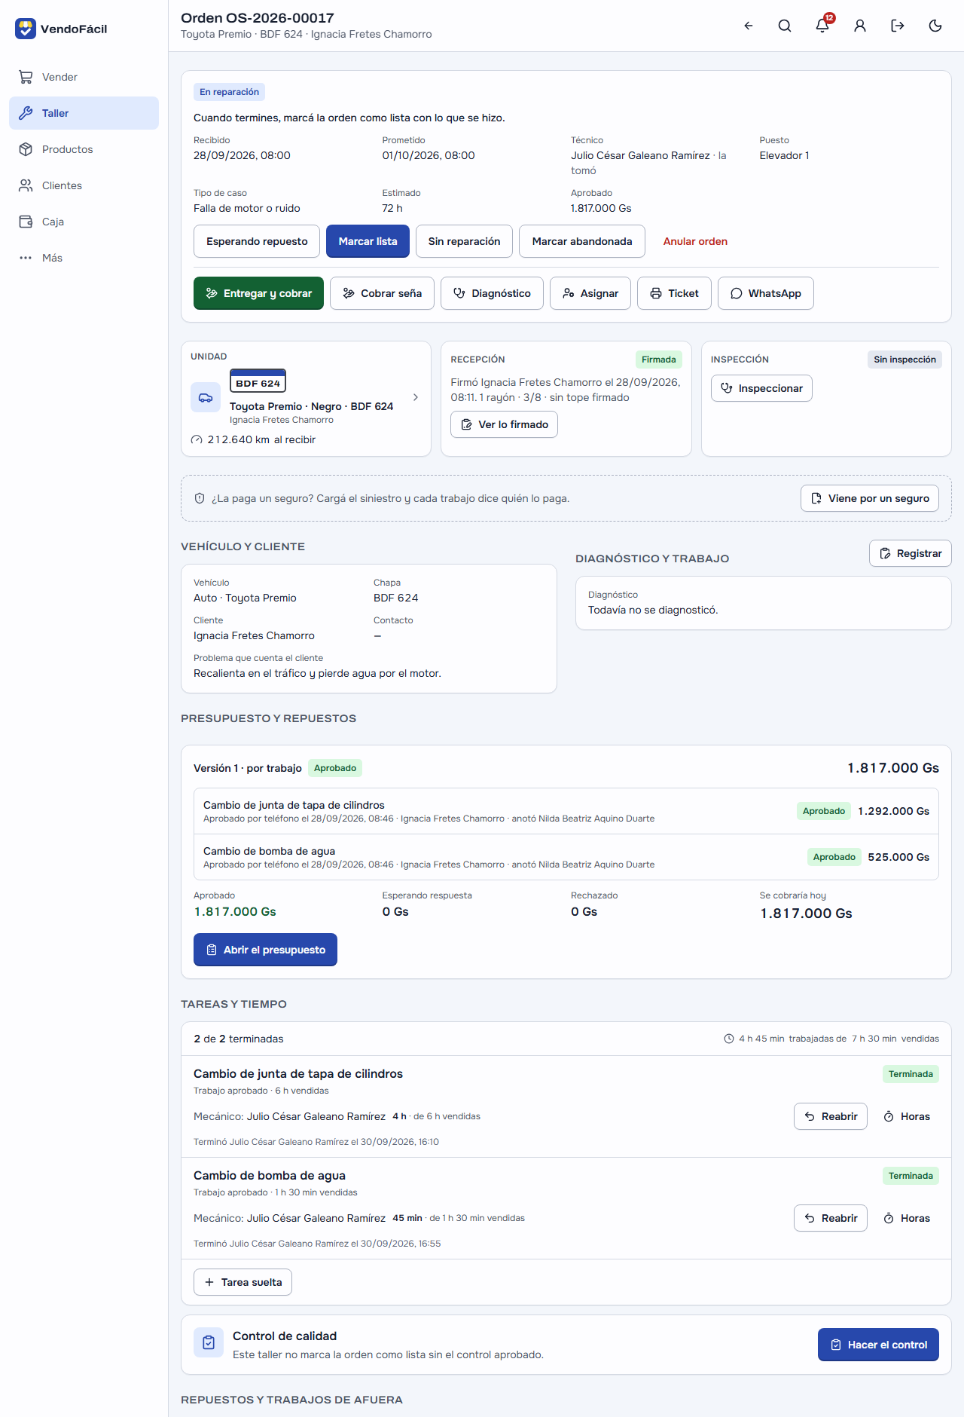Click the search magnifier icon
The width and height of the screenshot is (964, 1417).
coord(785,26)
